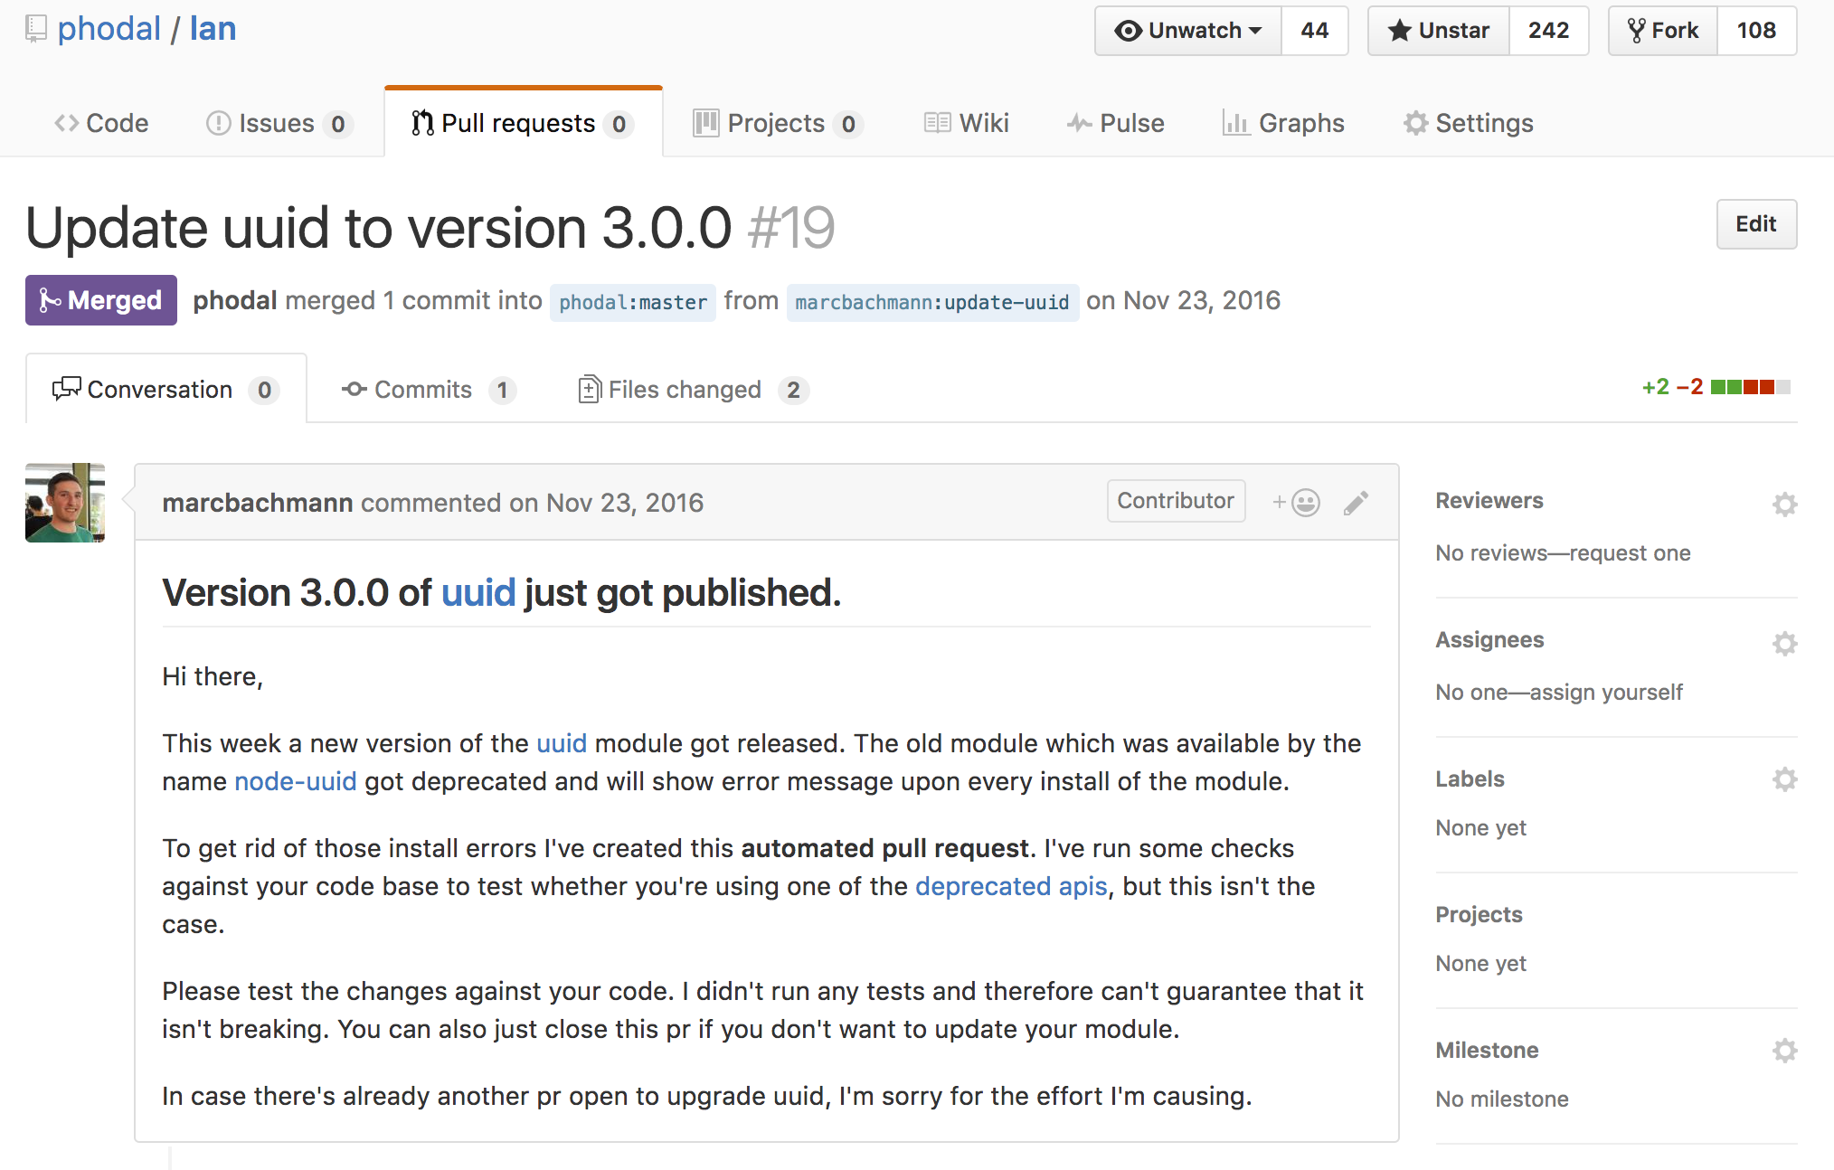This screenshot has height=1170, width=1834.
Task: Open the Pulse tab
Action: coord(1115,123)
